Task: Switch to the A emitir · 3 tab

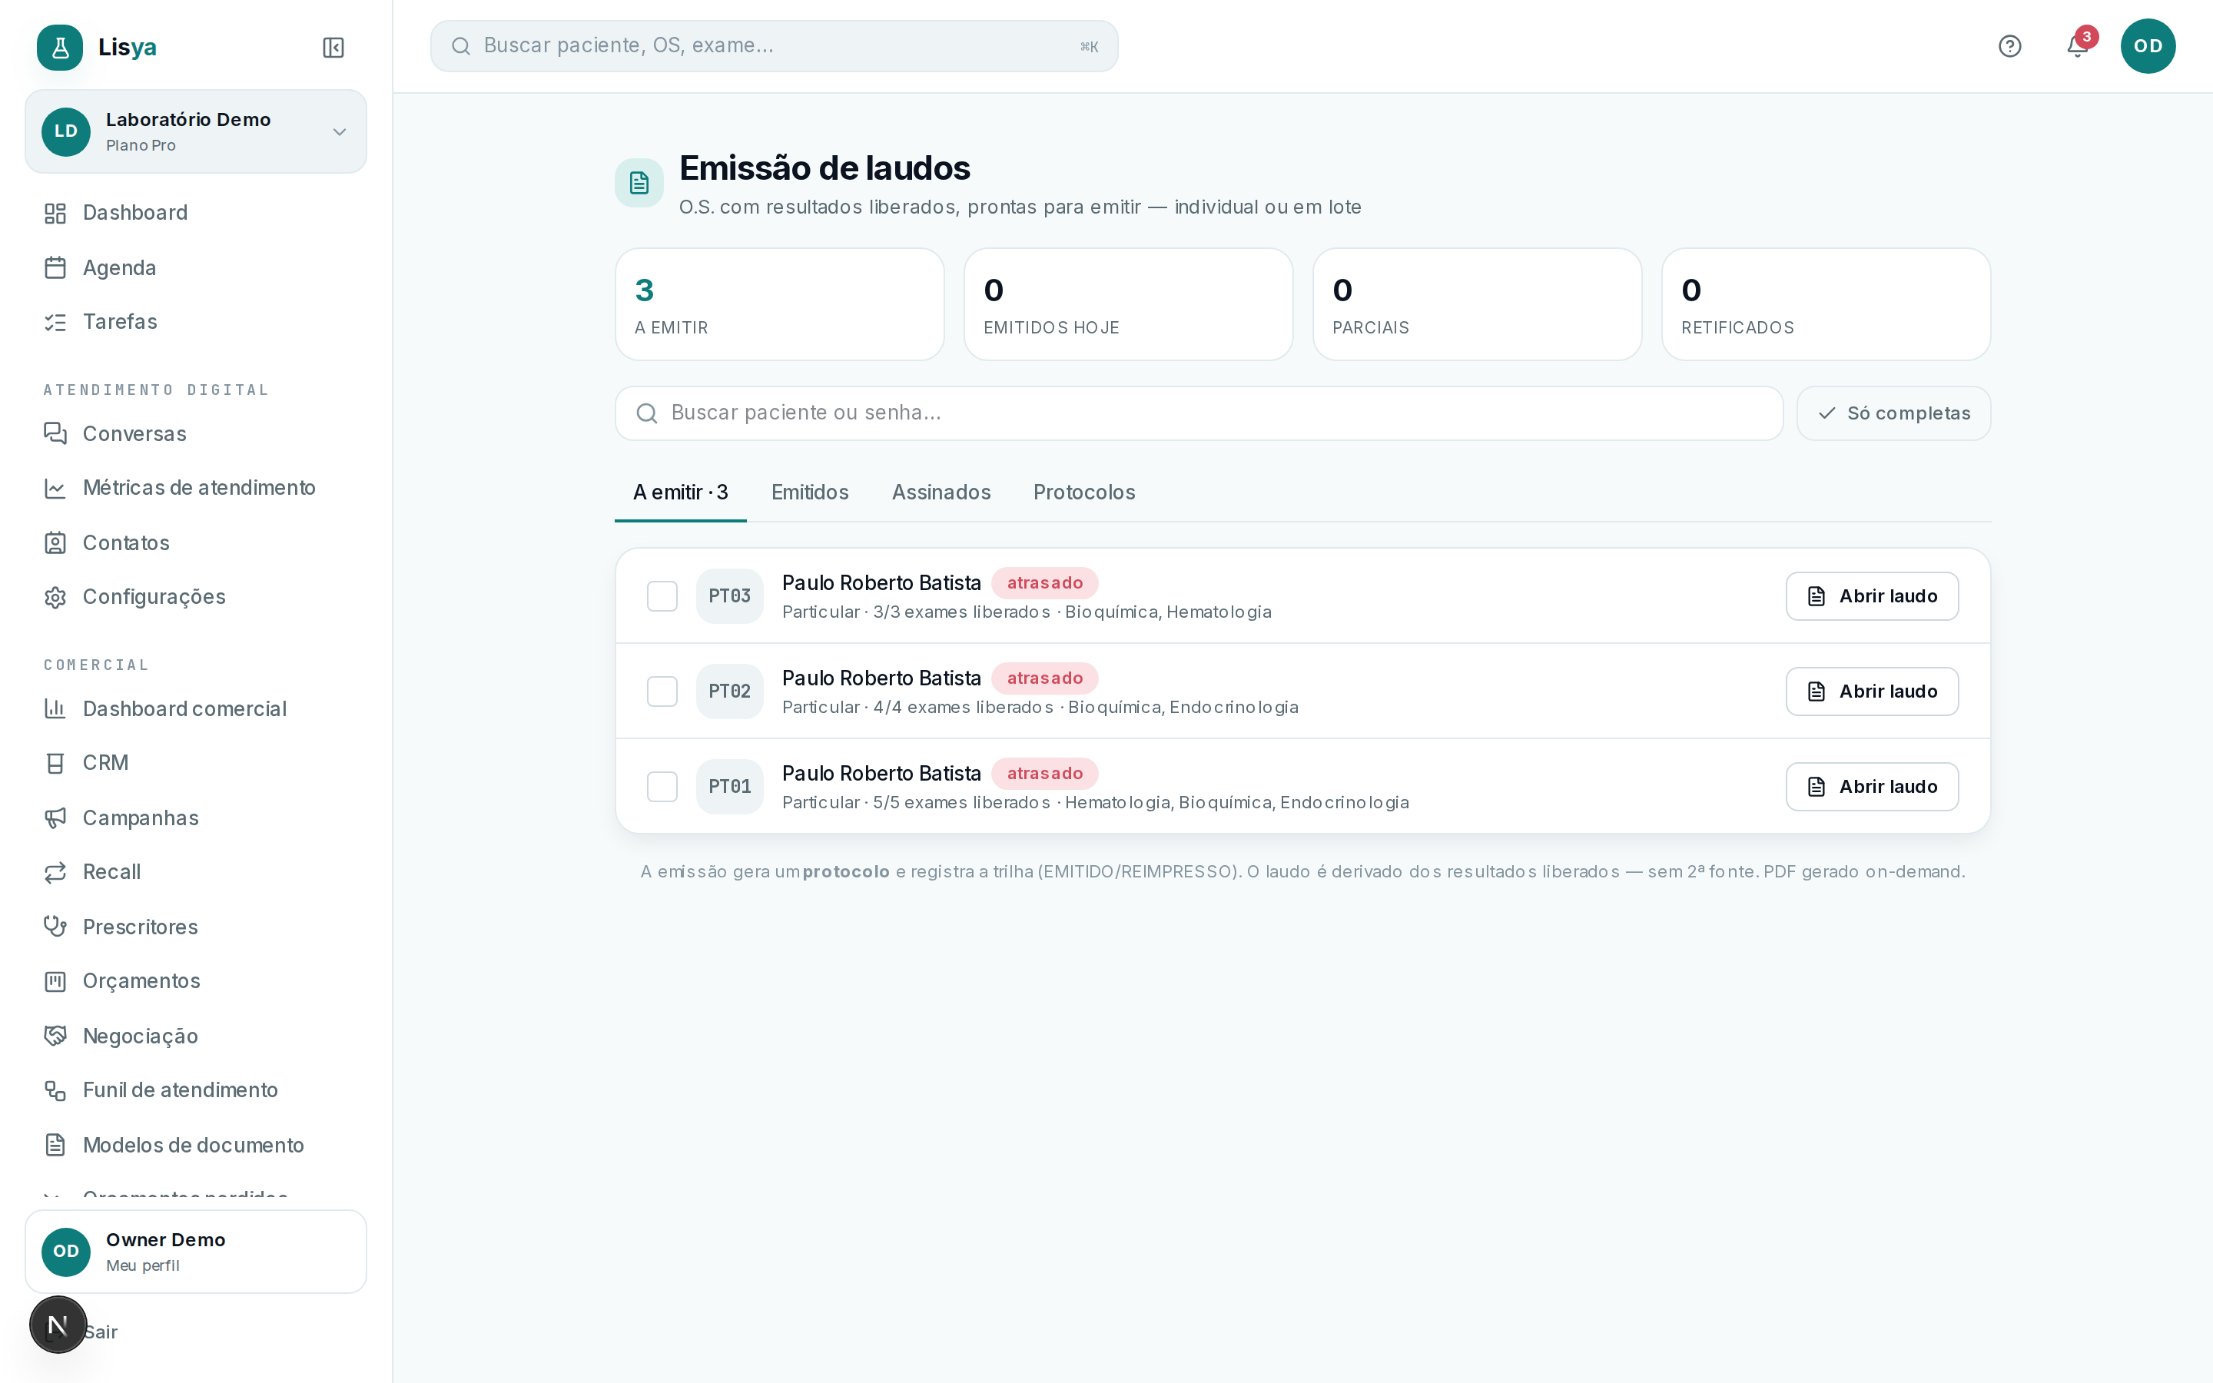Action: pyautogui.click(x=680, y=492)
